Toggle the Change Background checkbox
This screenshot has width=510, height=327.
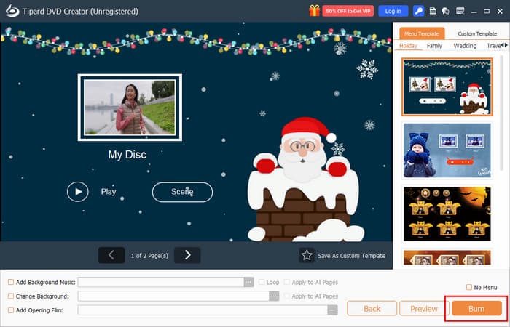(x=11, y=296)
